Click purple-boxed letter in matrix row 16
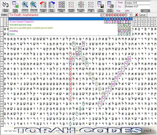 (x=100, y=104)
